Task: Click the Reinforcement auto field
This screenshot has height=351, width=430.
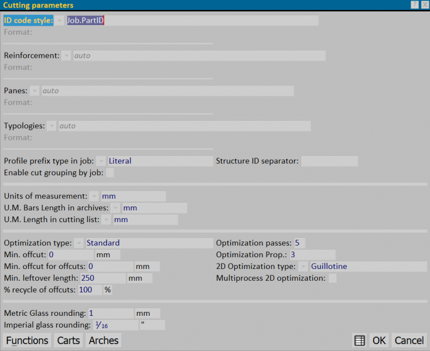Action: coord(199,56)
